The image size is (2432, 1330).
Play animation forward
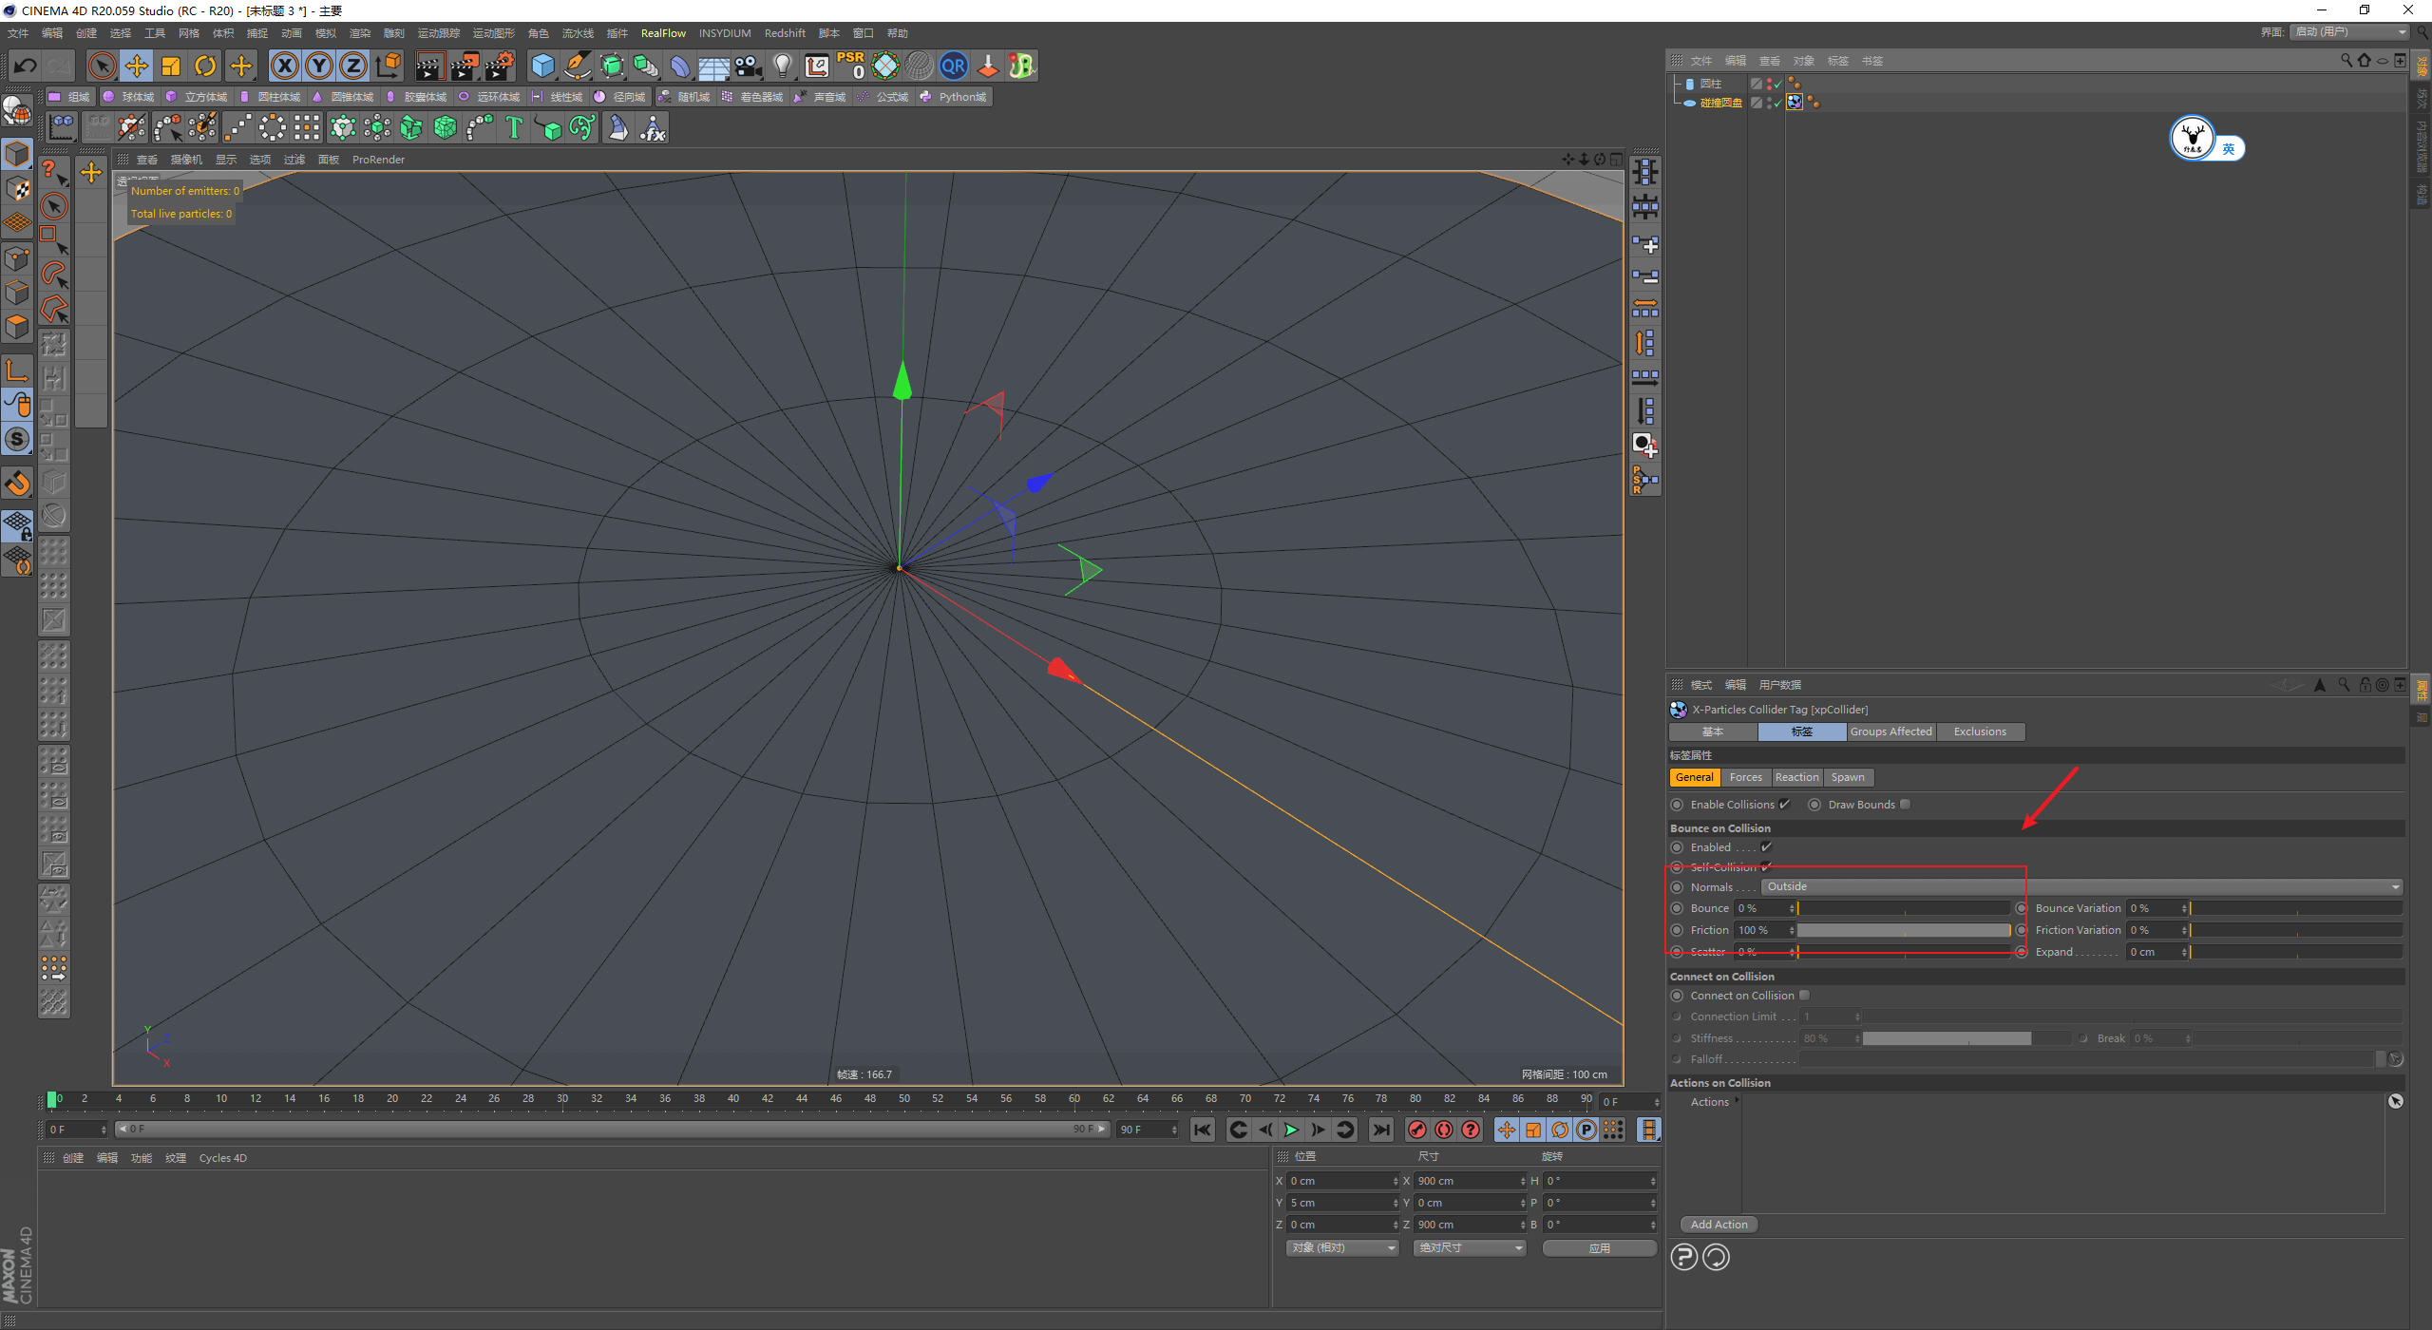pyautogui.click(x=1291, y=1130)
